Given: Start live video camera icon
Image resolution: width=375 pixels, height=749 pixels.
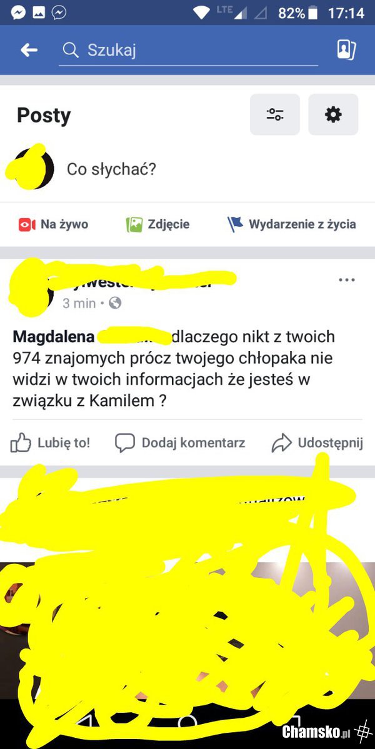Looking at the screenshot, I should pyautogui.click(x=27, y=224).
